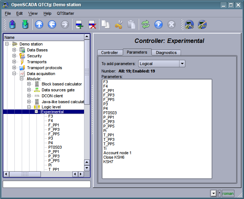Click the Transports lightning icon
This screenshot has height=199, width=244.
(x=22, y=62)
